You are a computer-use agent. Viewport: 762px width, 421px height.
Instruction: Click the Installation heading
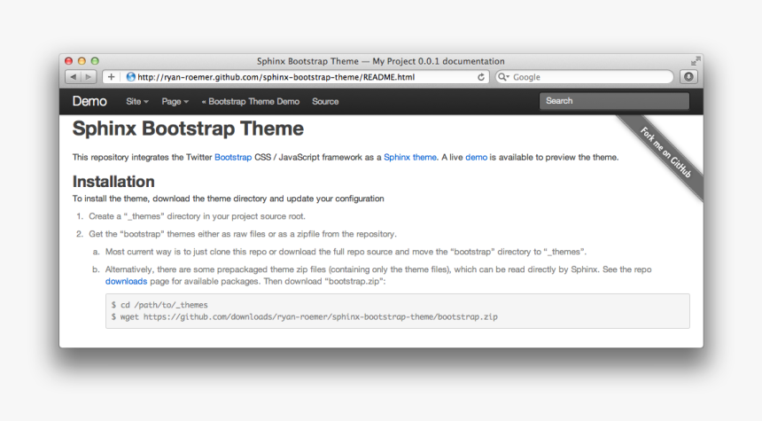(x=113, y=182)
